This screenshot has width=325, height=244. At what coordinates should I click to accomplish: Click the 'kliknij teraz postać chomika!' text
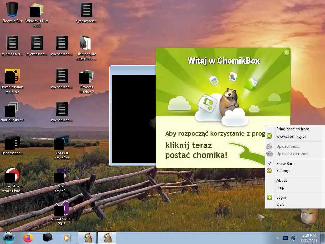(196, 150)
